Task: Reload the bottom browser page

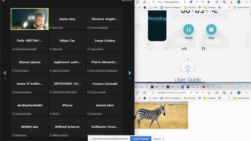Action: pyautogui.click(x=137, y=92)
